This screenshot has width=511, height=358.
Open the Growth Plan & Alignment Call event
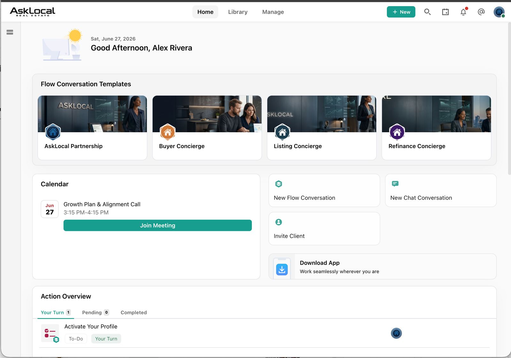(102, 204)
